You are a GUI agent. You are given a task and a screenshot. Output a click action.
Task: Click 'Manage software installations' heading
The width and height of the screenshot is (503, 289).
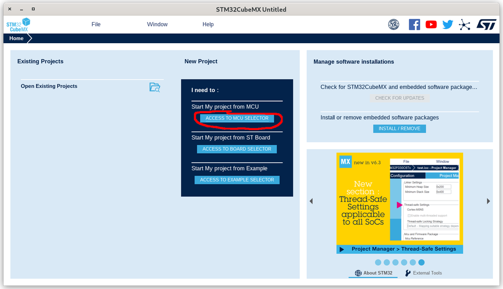click(353, 62)
